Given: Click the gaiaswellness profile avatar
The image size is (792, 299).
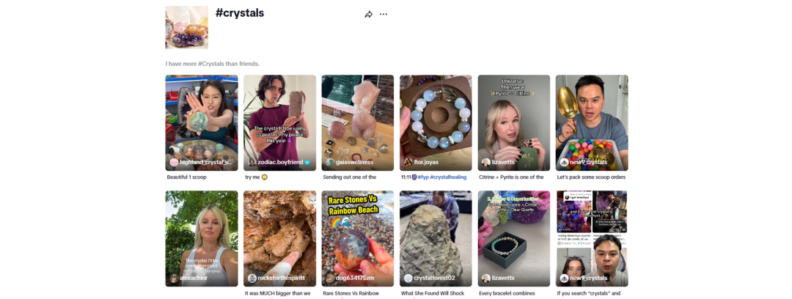Looking at the screenshot, I should (330, 162).
